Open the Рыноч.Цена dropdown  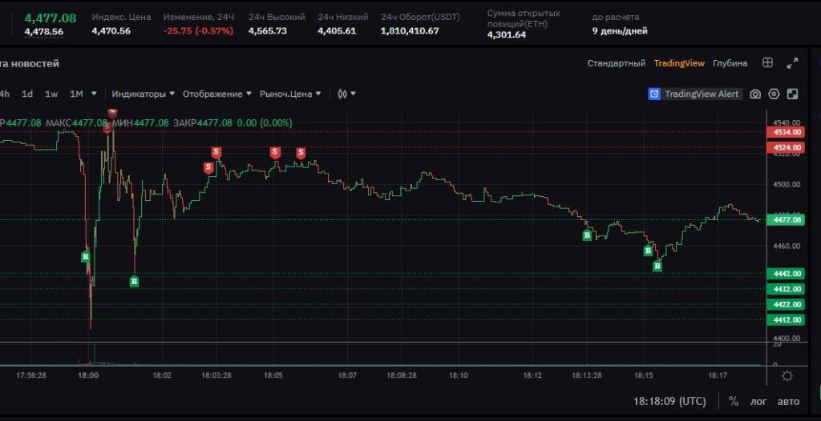[290, 94]
